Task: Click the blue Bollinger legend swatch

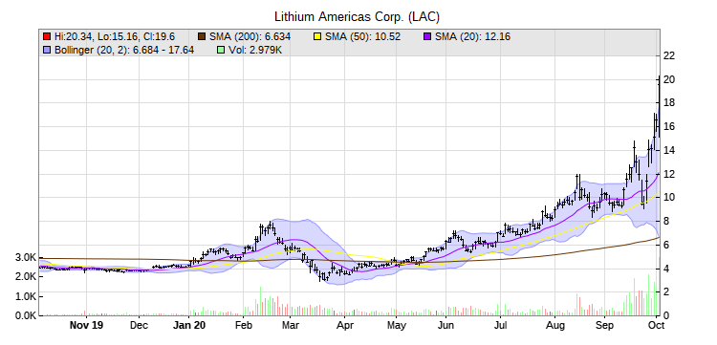Action: pyautogui.click(x=47, y=50)
